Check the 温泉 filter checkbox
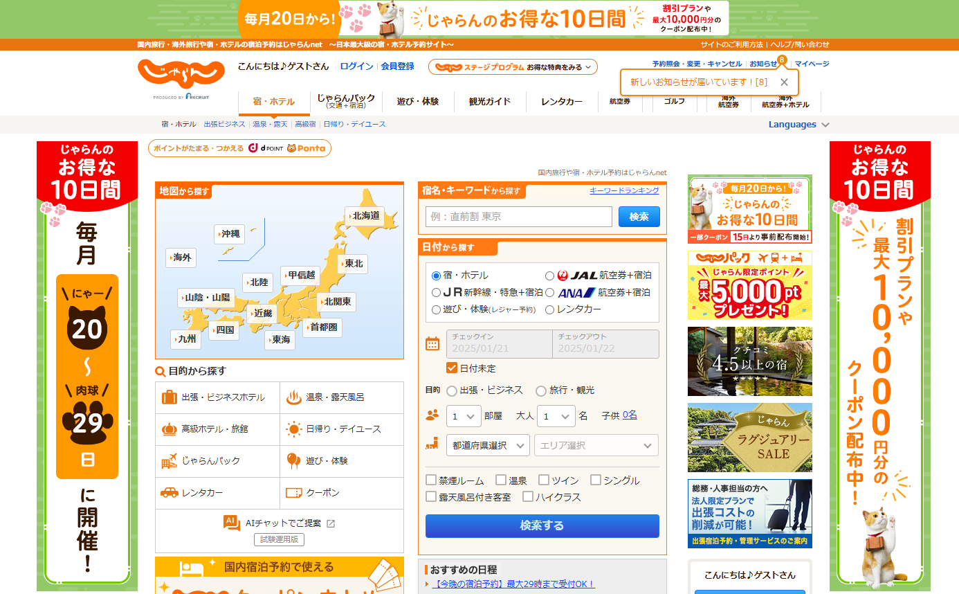Screen dimensions: 959x594 tap(500, 480)
